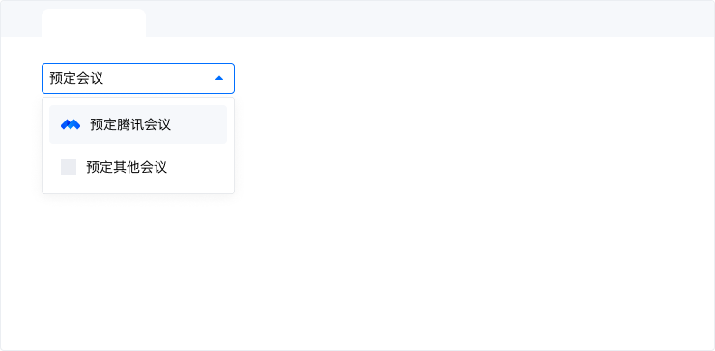This screenshot has width=715, height=351.
Task: Click the square icon in the second option
Action: tap(69, 167)
